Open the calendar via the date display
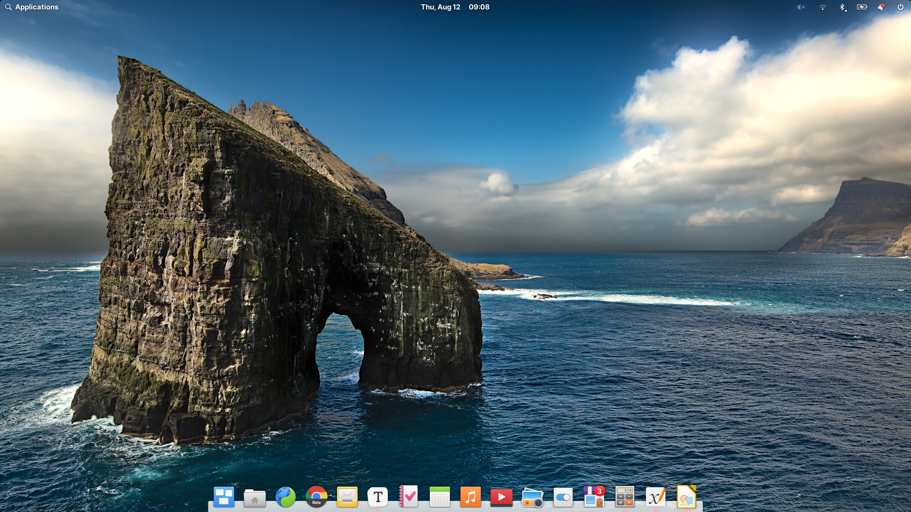Viewport: 911px width, 512px height. click(441, 7)
